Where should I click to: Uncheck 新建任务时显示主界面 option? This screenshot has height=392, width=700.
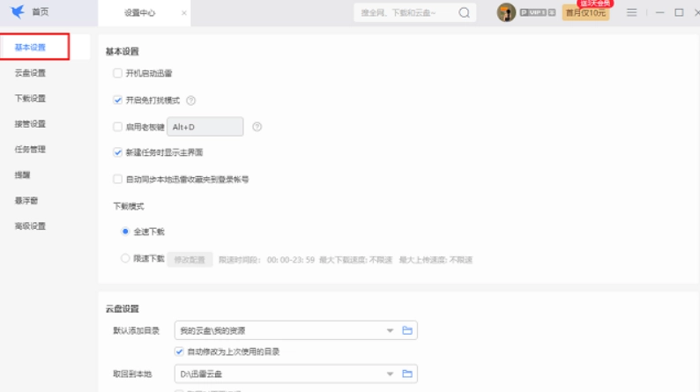click(x=118, y=152)
